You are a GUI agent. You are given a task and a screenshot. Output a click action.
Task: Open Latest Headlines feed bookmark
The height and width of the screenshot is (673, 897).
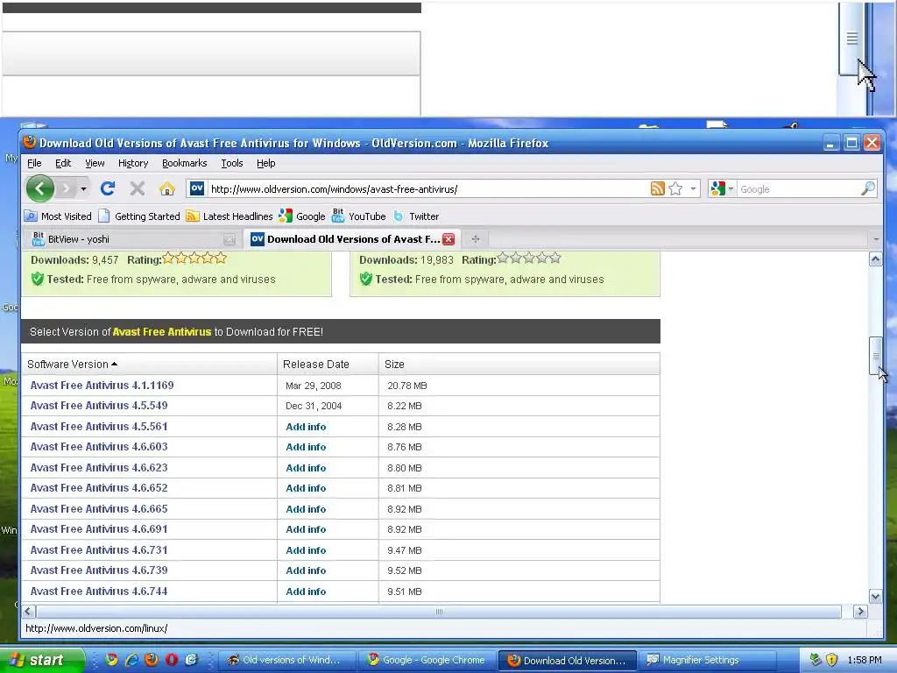pyautogui.click(x=230, y=216)
